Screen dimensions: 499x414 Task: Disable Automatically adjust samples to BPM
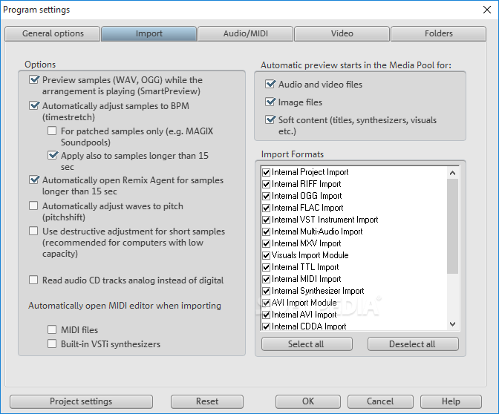pos(33,105)
